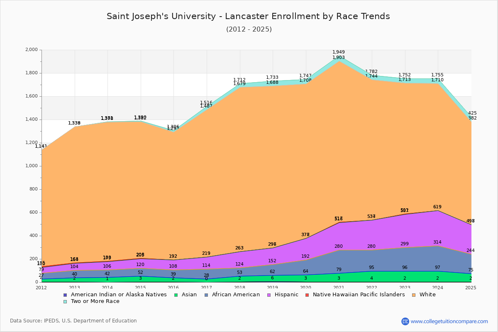Image resolution: width=498 pixels, height=332 pixels.
Task: Click the 1,141 data label for 2012
Action: point(41,146)
